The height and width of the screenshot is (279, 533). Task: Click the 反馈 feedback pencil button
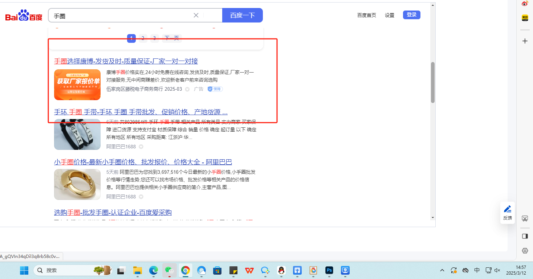pos(507,213)
